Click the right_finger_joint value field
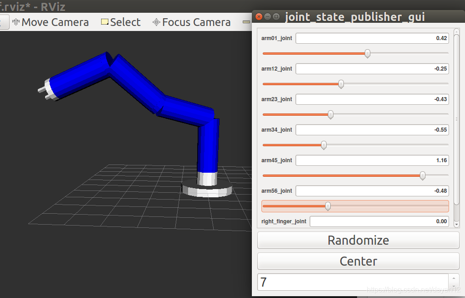 click(x=379, y=221)
